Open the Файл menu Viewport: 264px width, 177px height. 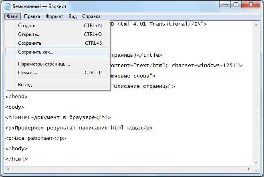click(13, 16)
